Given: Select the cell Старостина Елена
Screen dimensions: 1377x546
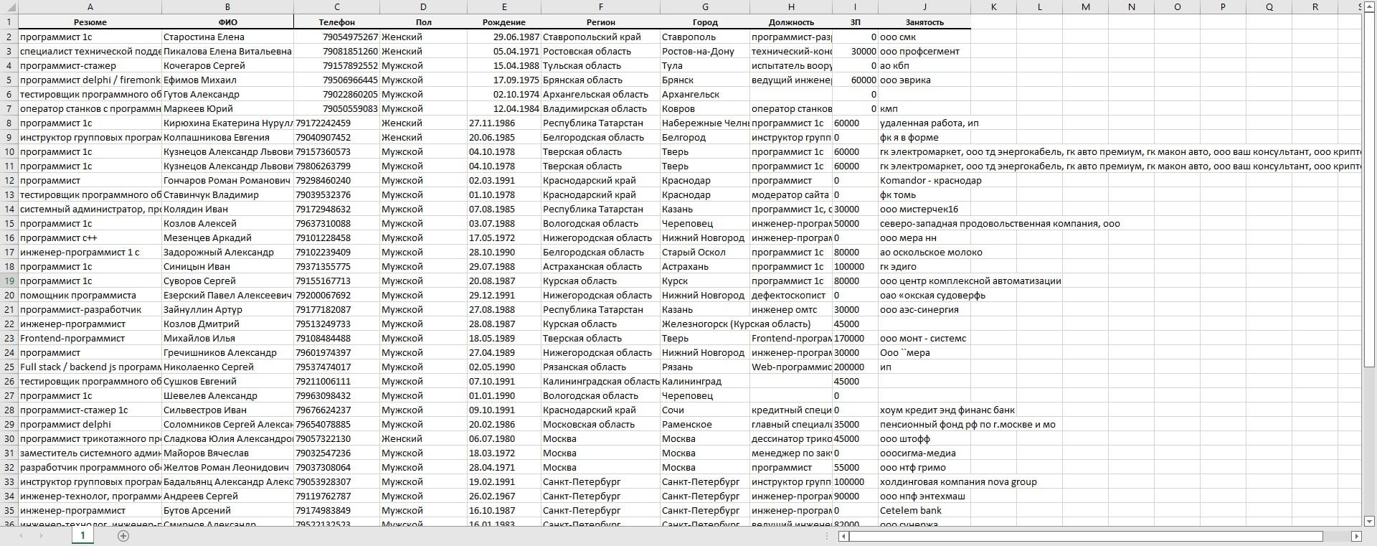Looking at the screenshot, I should point(227,37).
